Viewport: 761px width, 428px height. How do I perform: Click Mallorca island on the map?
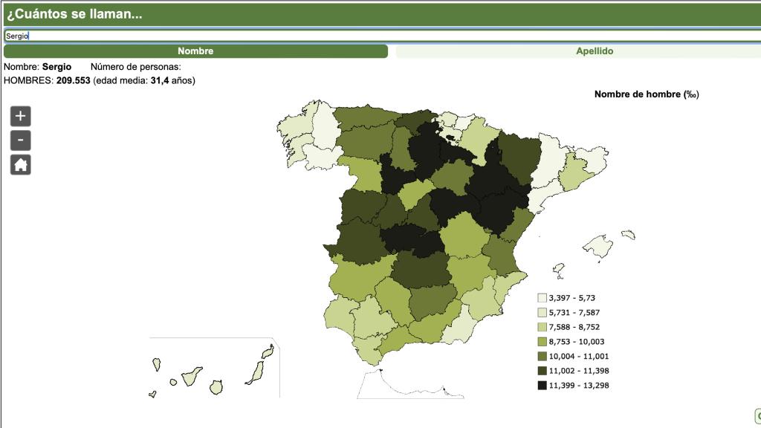(x=600, y=246)
